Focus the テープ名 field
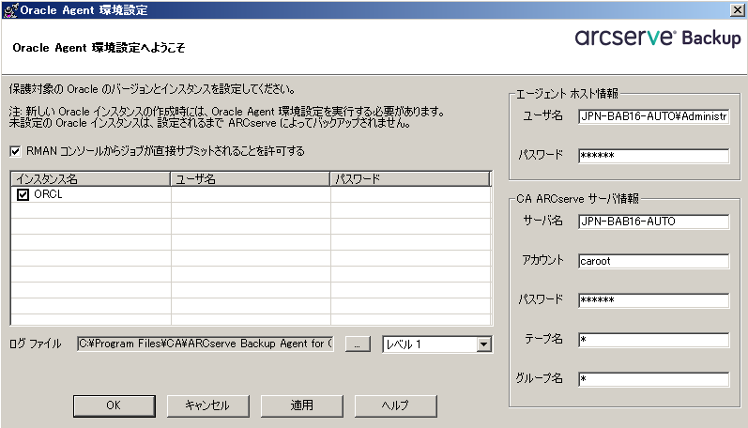Screen dimensions: 748x428 (653, 340)
